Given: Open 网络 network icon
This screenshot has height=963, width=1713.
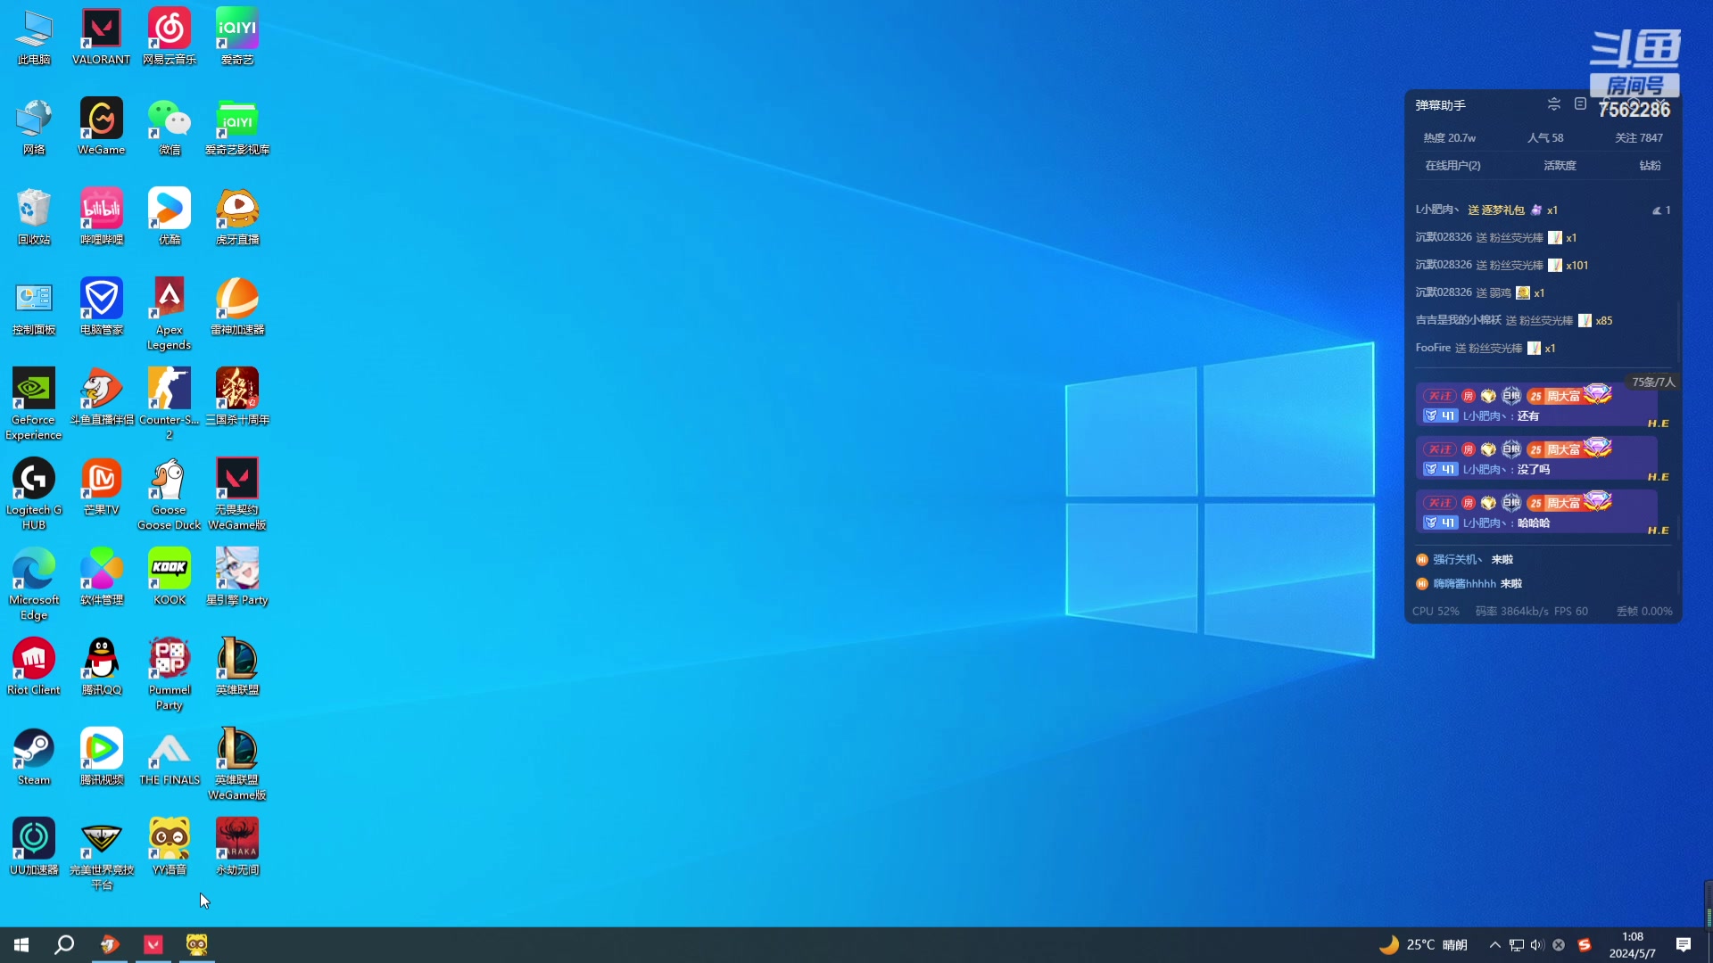Looking at the screenshot, I should click(34, 127).
